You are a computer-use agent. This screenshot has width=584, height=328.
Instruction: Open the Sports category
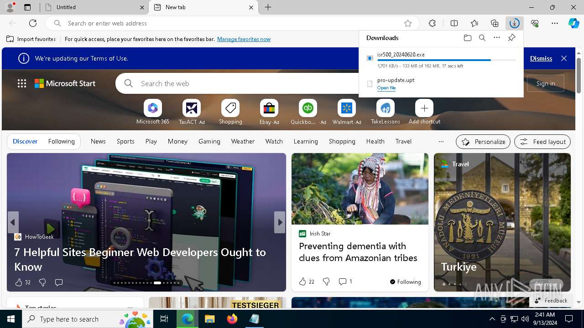(x=125, y=142)
